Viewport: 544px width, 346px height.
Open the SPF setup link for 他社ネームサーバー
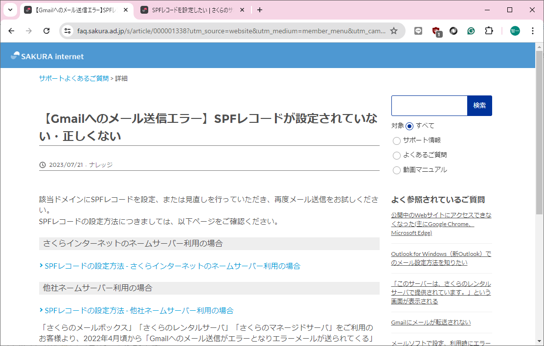139,311
